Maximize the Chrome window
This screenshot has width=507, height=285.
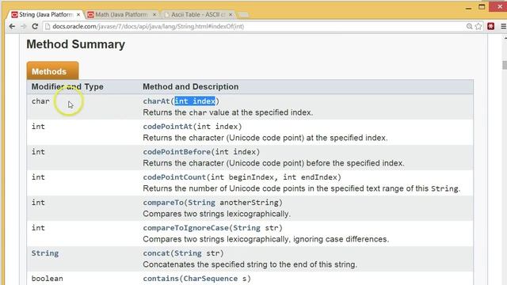(x=482, y=7)
